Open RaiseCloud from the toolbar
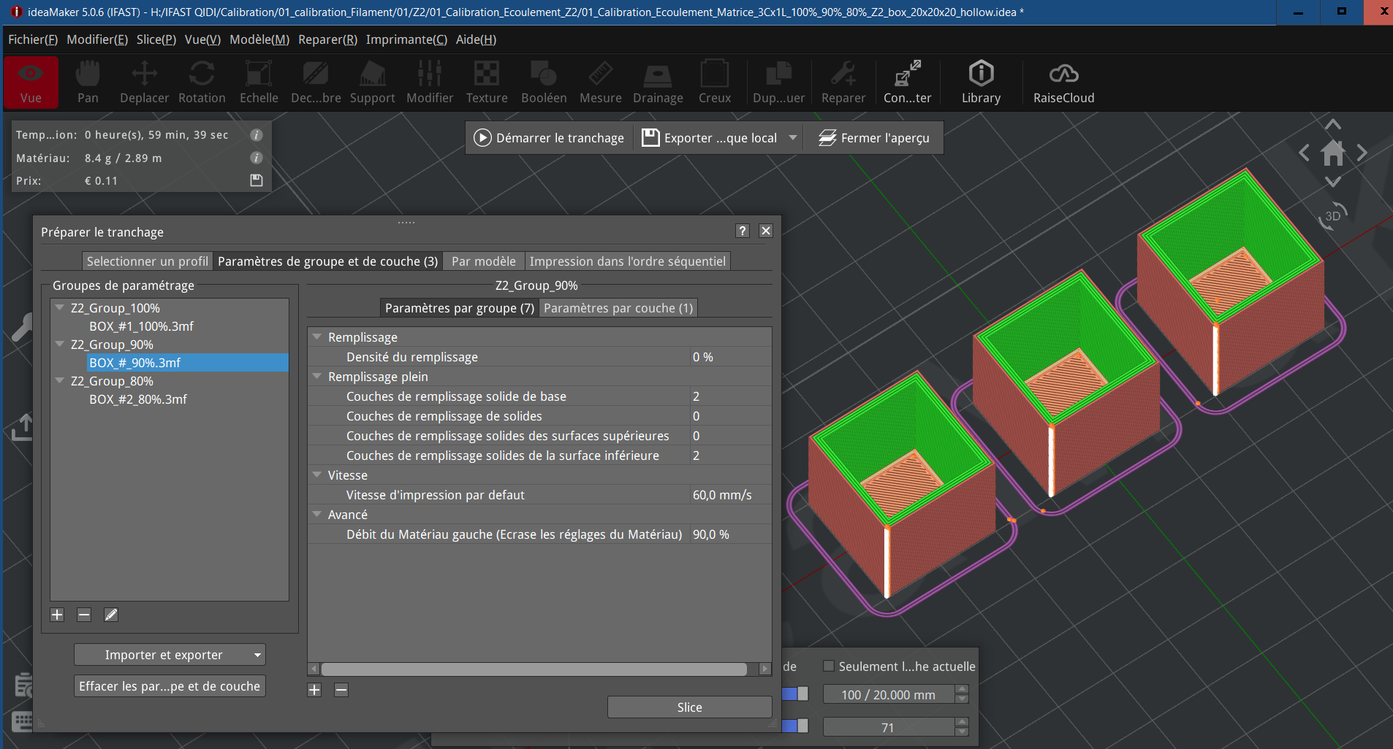 pyautogui.click(x=1063, y=82)
